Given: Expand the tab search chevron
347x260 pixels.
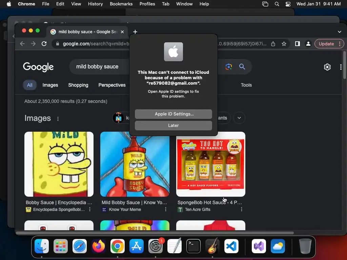Looking at the screenshot, I should click(340, 32).
